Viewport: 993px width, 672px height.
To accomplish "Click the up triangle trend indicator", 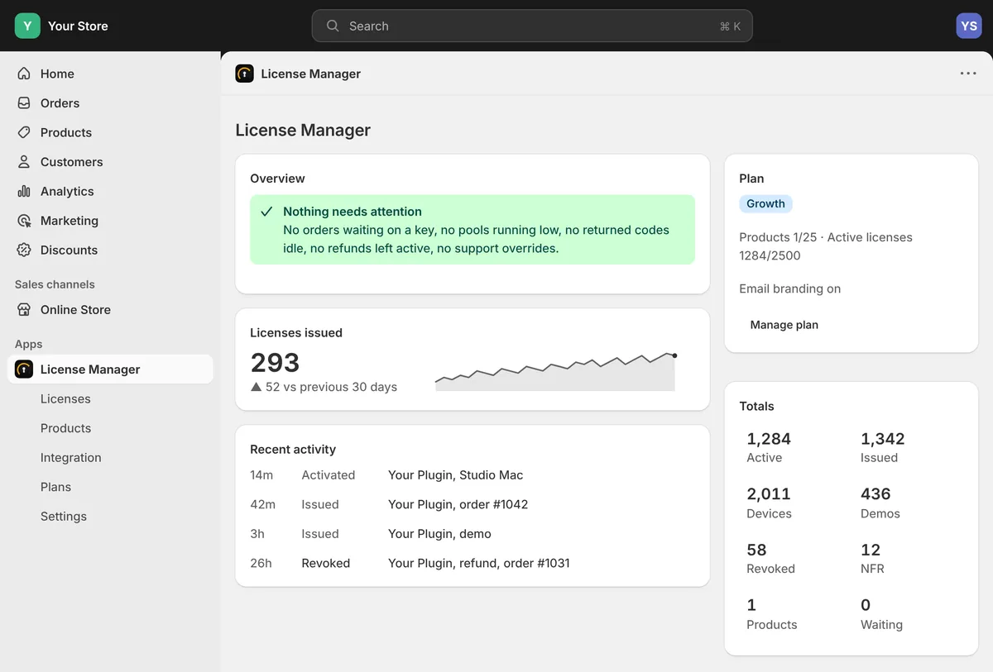I will click(x=257, y=387).
